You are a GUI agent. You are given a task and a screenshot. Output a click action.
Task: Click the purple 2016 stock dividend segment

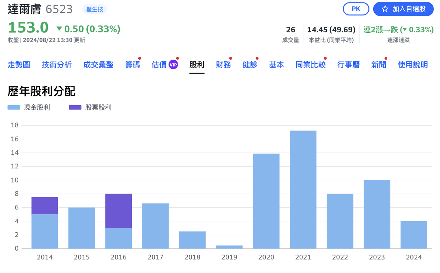point(119,211)
